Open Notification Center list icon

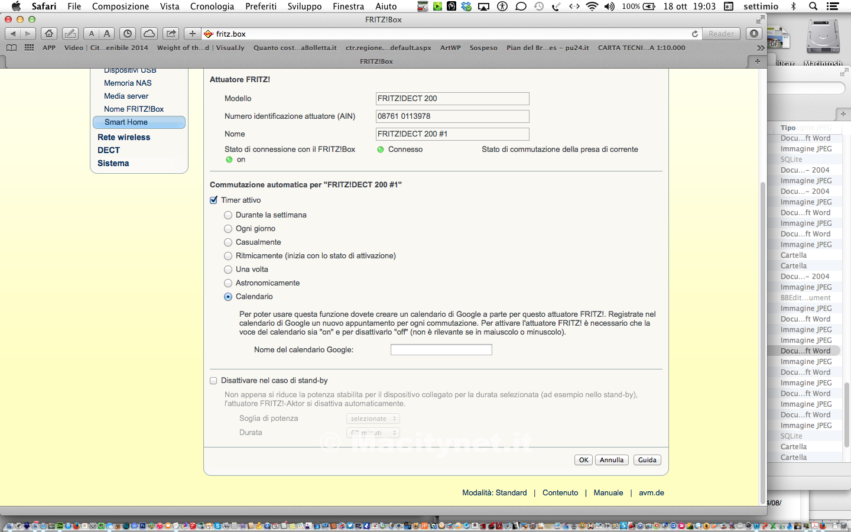click(x=833, y=7)
